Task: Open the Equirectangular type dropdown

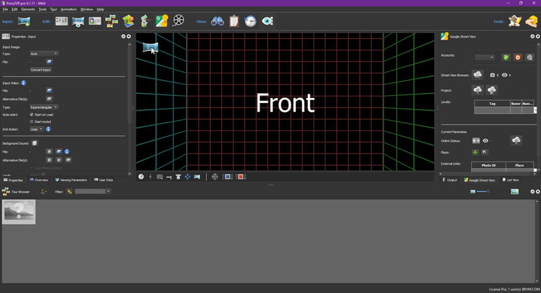Action: point(44,108)
